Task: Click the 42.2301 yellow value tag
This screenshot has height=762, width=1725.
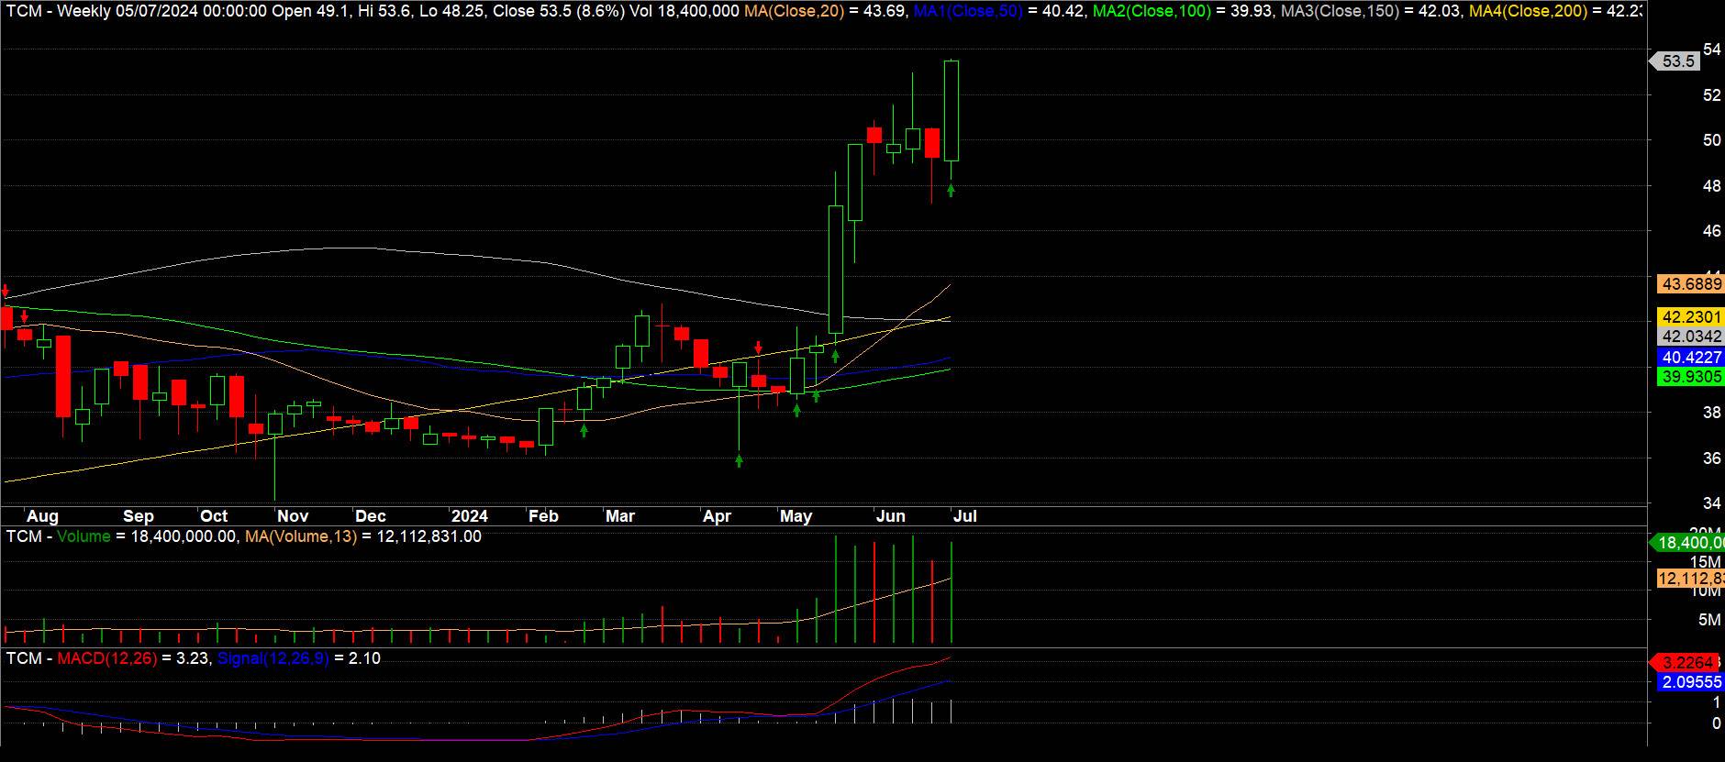Action: tap(1691, 317)
